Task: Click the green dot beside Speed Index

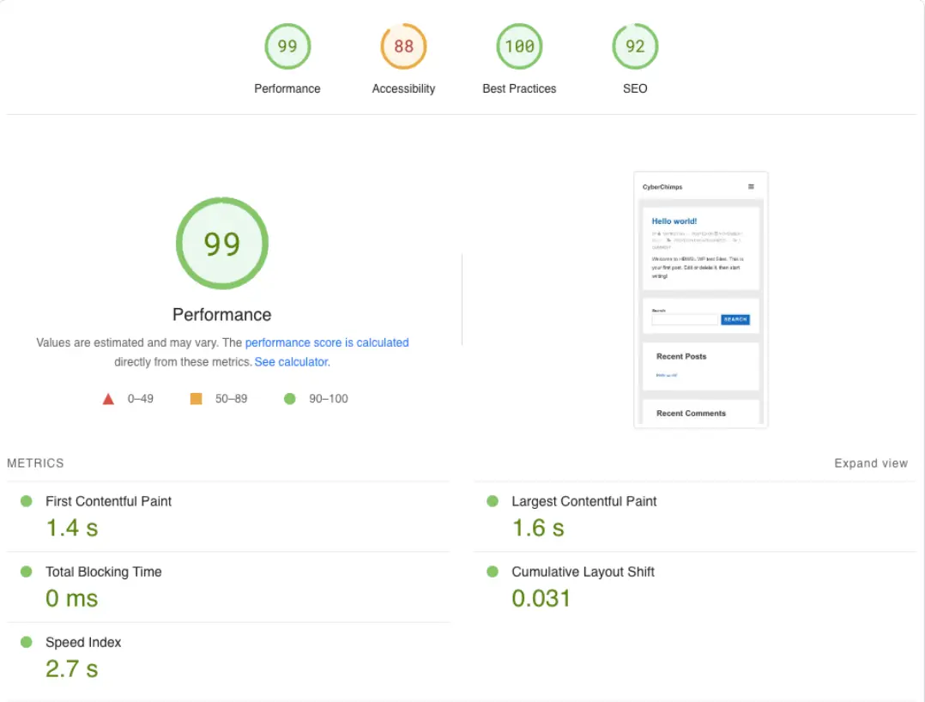Action: tap(25, 642)
